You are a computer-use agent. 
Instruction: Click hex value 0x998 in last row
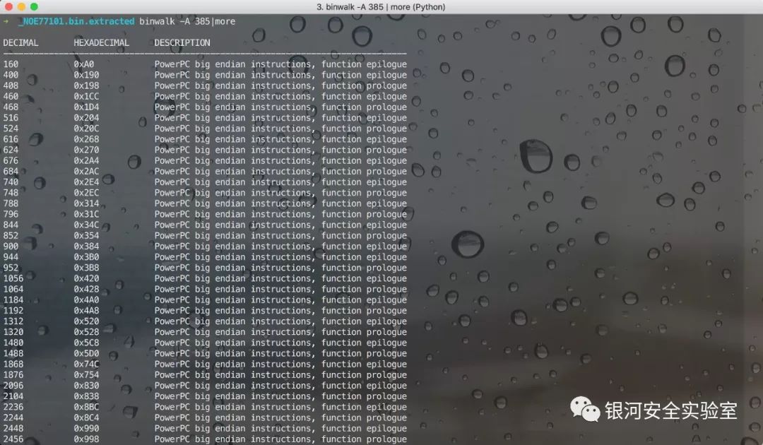[x=86, y=439]
